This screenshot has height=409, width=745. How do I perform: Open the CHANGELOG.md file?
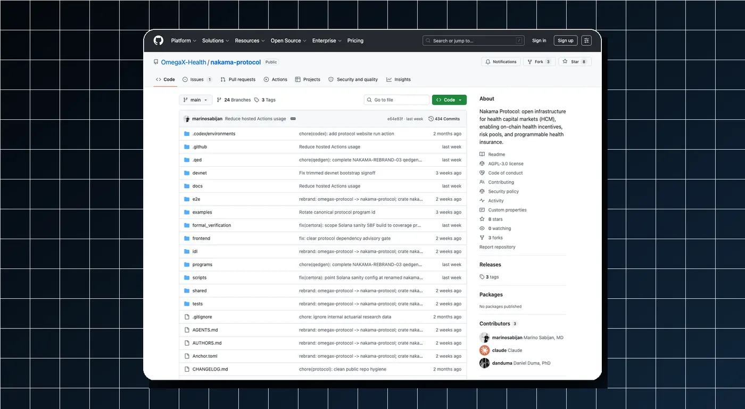210,369
